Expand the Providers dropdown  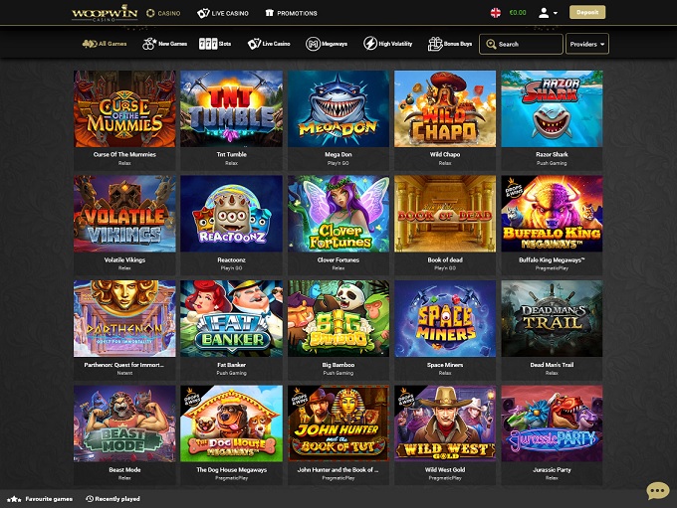pos(587,44)
